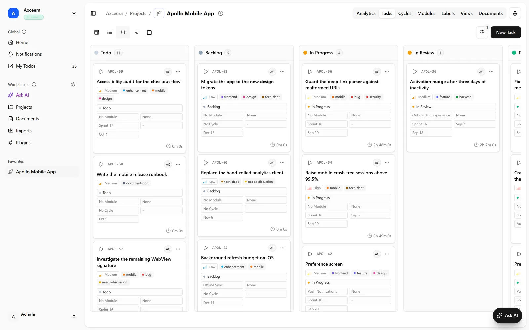Screen dimensions: 529x330
Task: Click the security label on APOL-56
Action: pyautogui.click(x=374, y=97)
